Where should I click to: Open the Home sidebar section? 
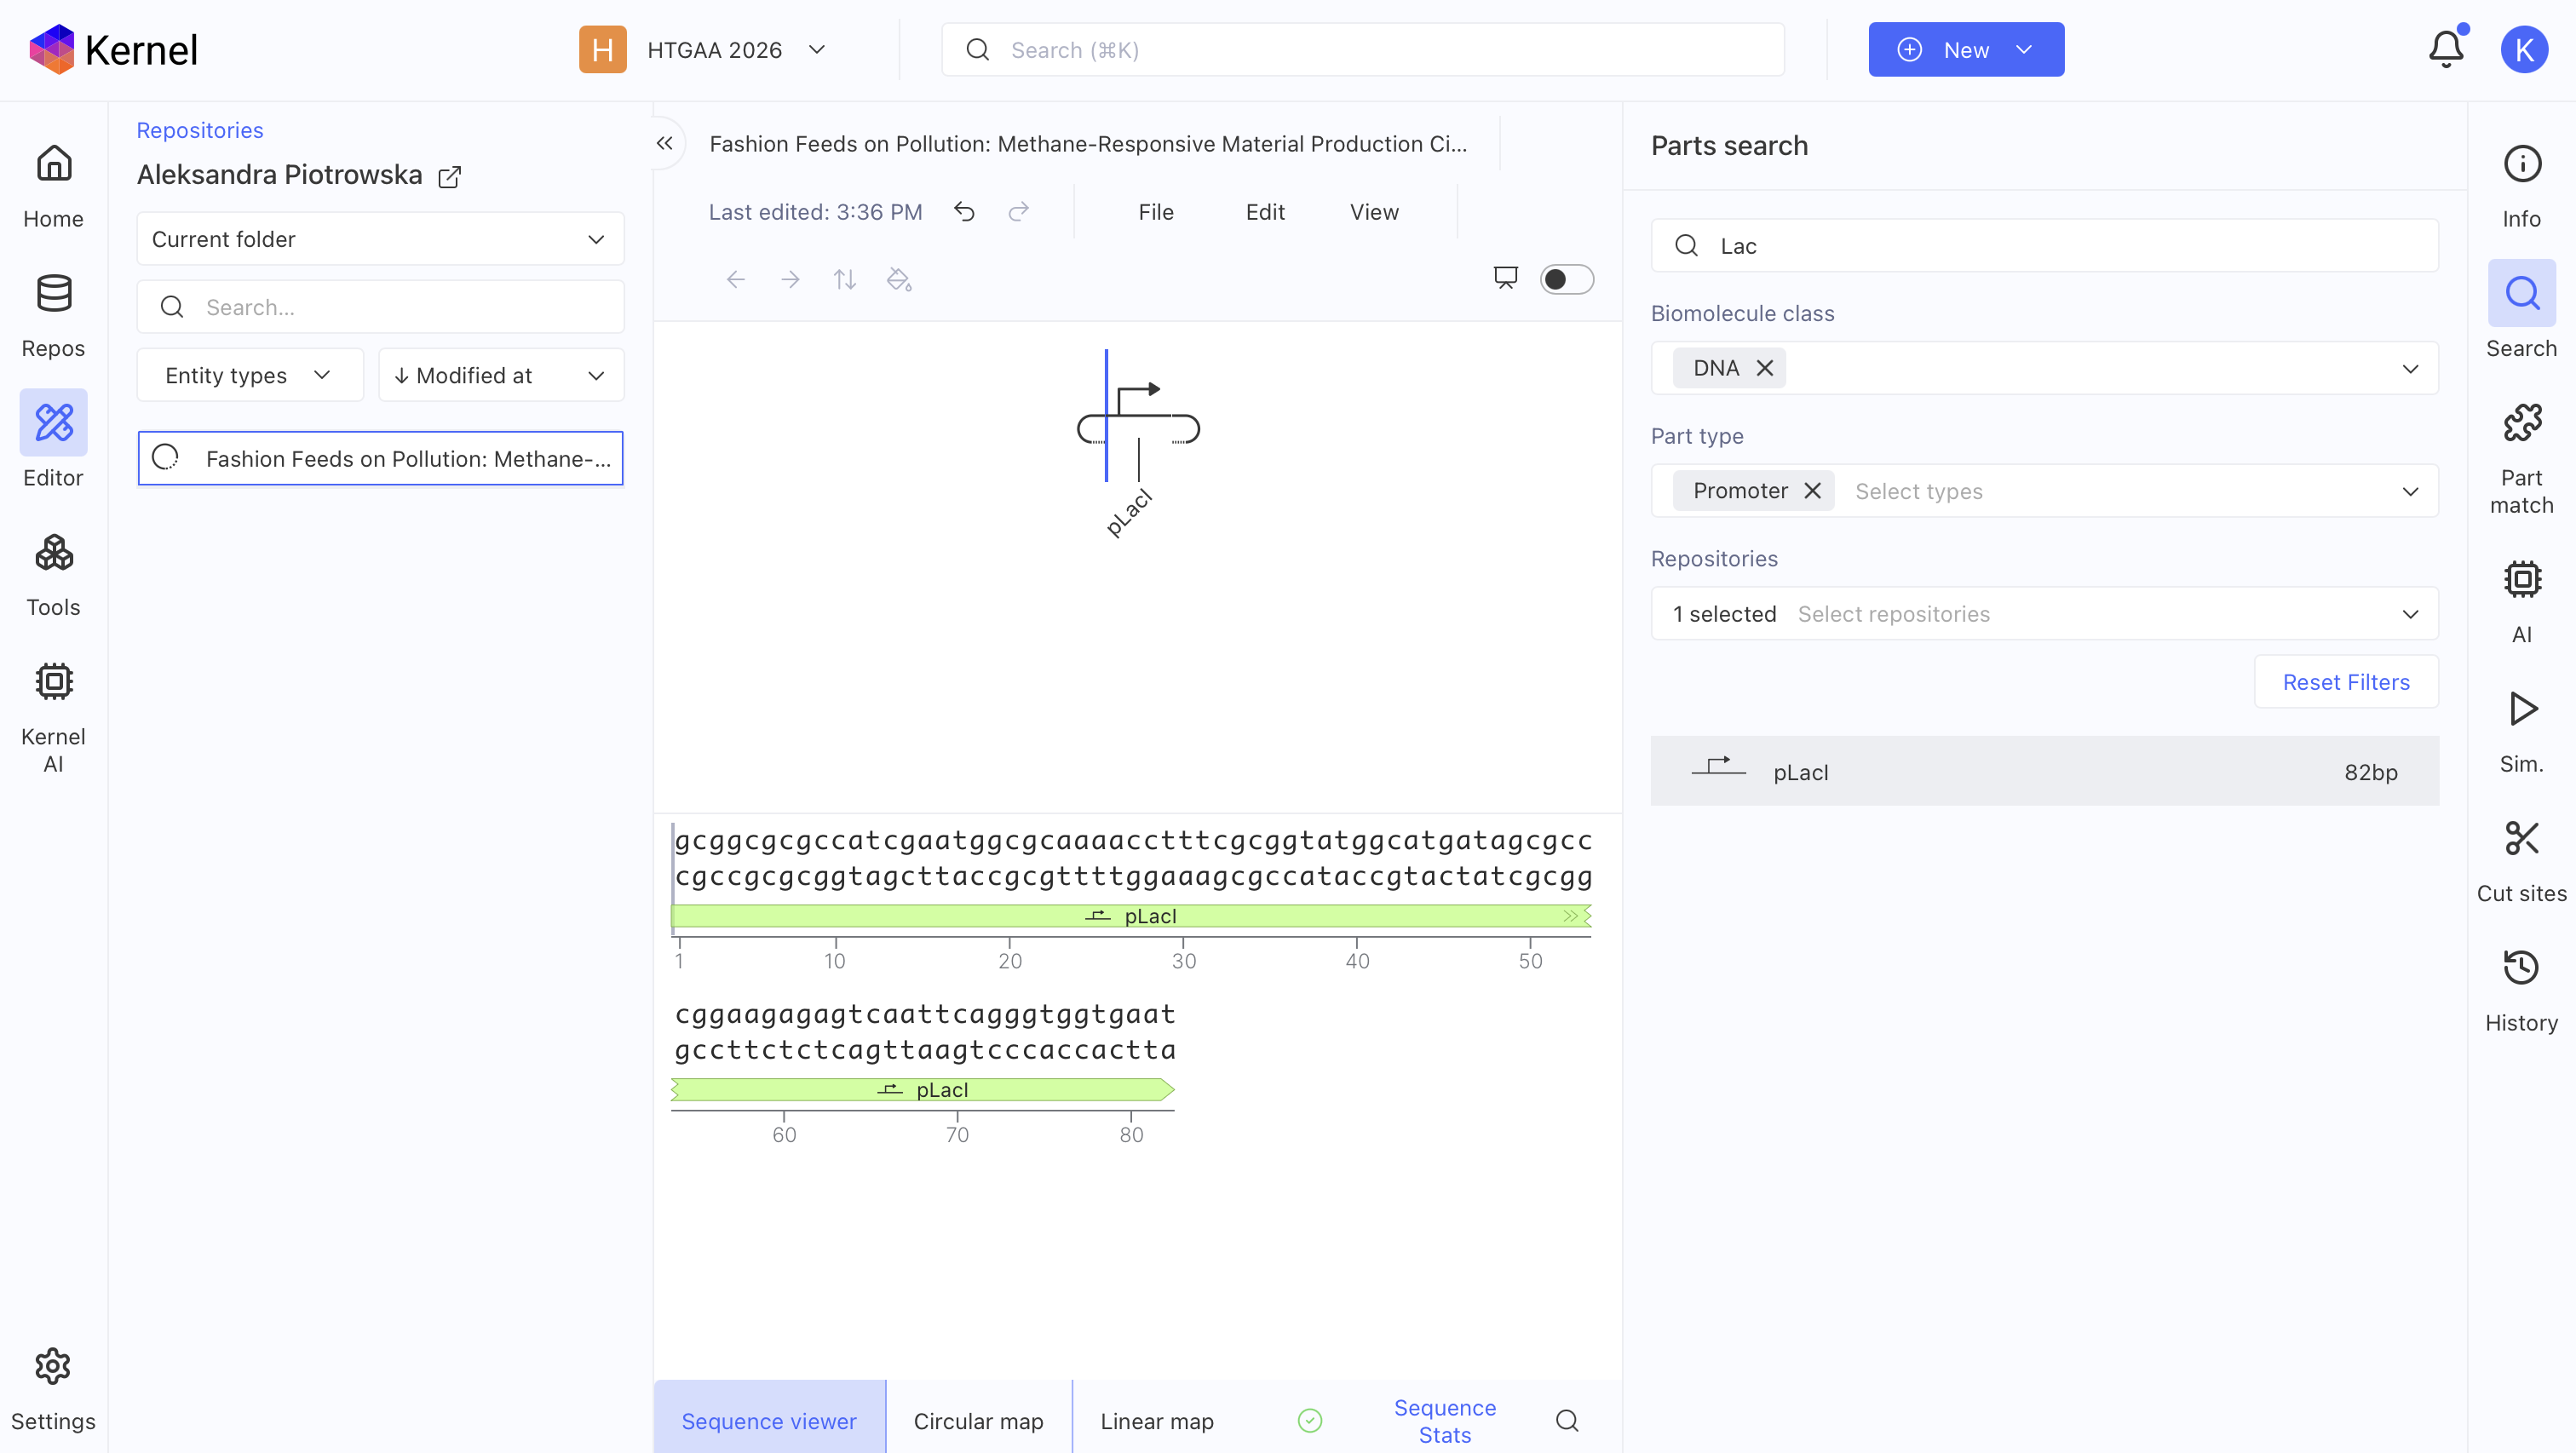pos(53,187)
